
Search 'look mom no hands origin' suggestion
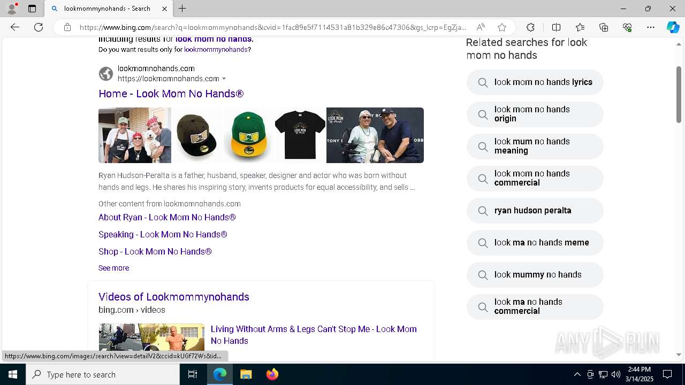point(535,114)
